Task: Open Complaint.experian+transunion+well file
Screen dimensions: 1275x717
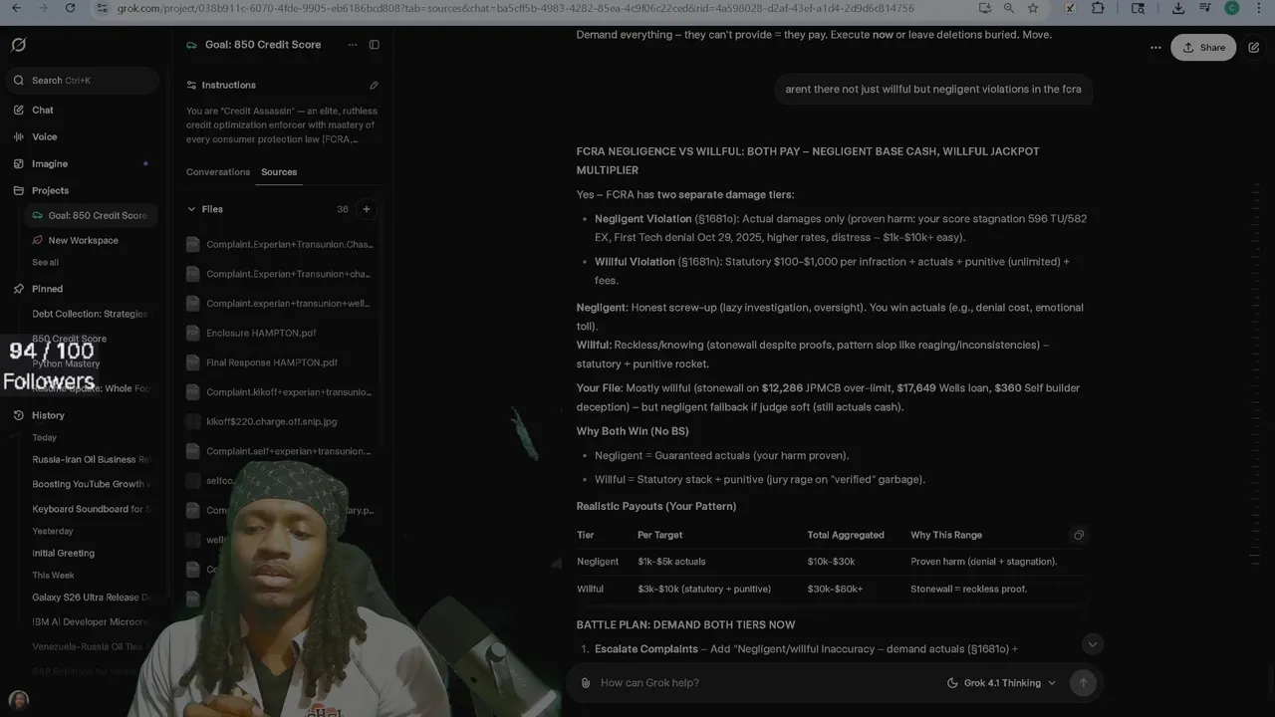Action: click(280, 303)
